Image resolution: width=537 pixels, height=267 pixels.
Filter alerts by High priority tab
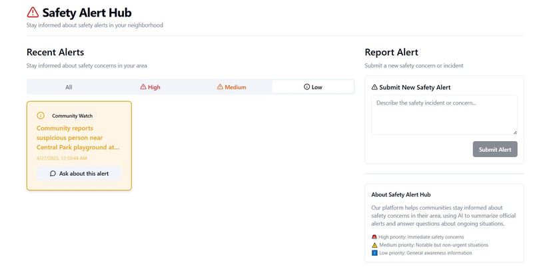[150, 87]
